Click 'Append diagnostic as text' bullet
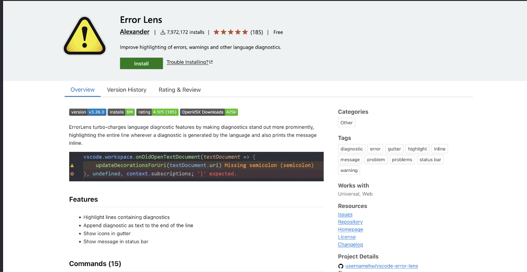Image resolution: width=527 pixels, height=272 pixels. pyautogui.click(x=138, y=226)
